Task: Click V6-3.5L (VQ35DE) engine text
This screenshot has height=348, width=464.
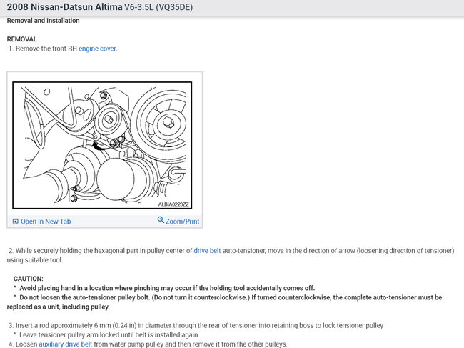Action: tap(158, 7)
